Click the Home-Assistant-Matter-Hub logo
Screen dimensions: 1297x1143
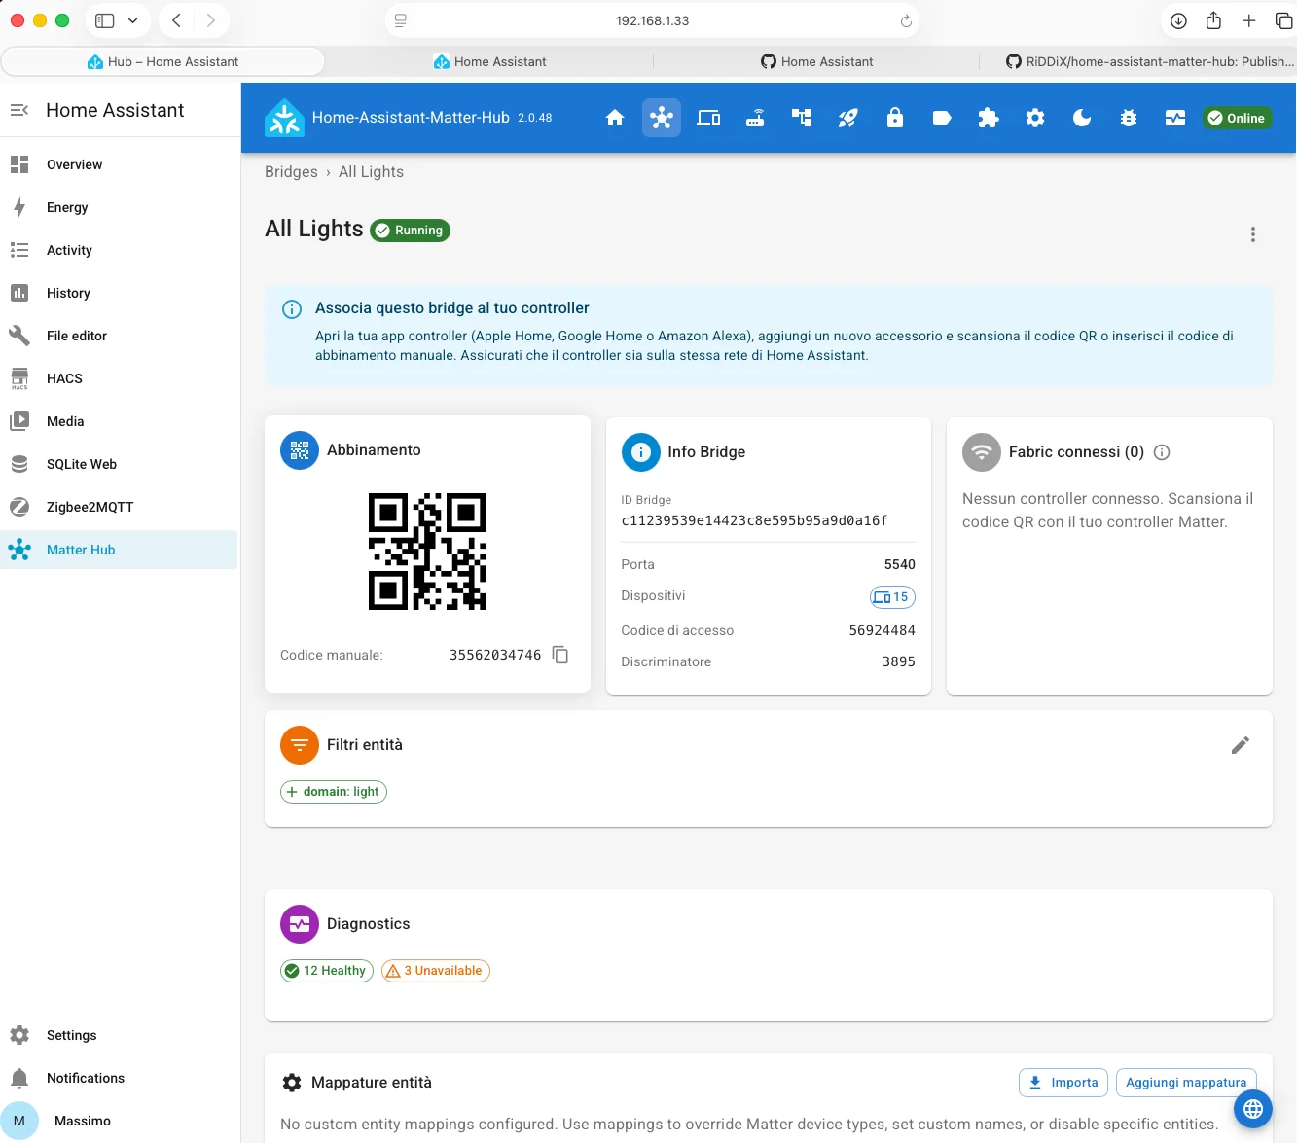click(x=285, y=118)
